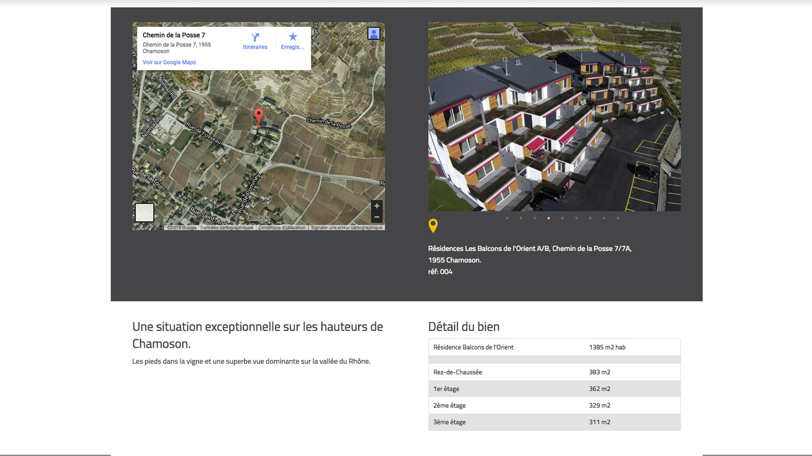Select the active fourth slideshow dot

[x=549, y=218]
